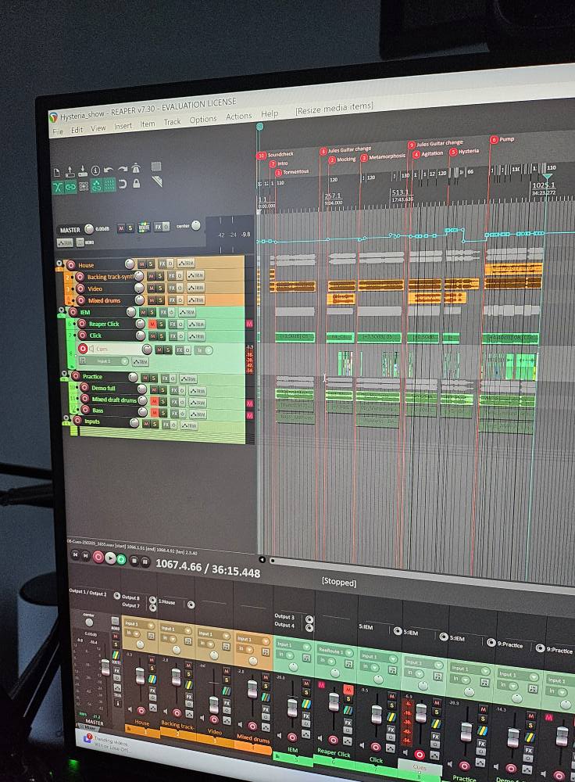Solo the House track
The width and height of the screenshot is (575, 782).
click(151, 264)
